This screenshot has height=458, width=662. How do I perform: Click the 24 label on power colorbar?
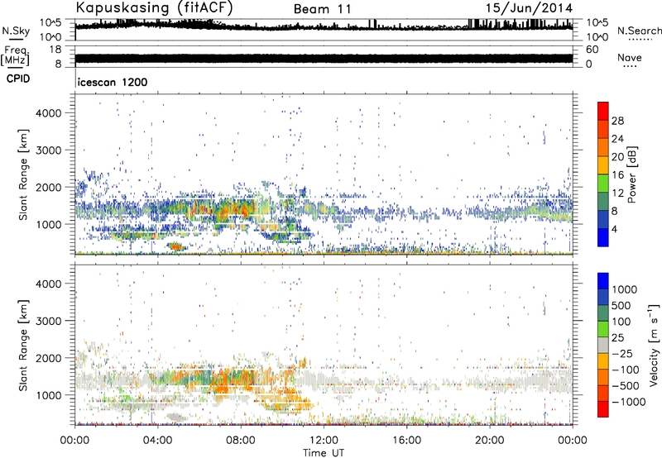point(617,139)
